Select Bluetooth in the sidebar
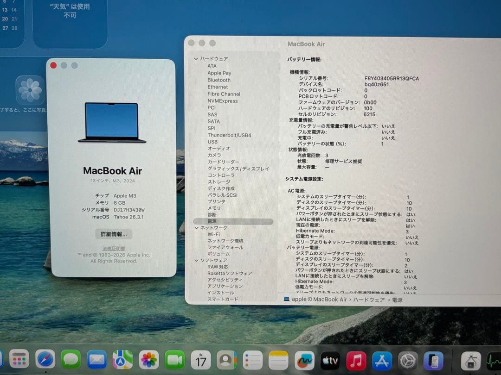This screenshot has width=501, height=375. point(219,80)
